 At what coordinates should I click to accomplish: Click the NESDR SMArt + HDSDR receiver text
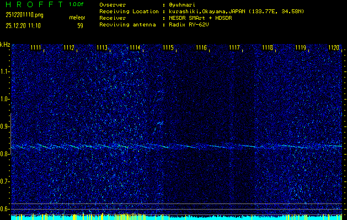coord(201,18)
